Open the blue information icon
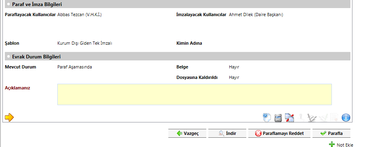The width and height of the screenshot is (369, 147). point(346,118)
